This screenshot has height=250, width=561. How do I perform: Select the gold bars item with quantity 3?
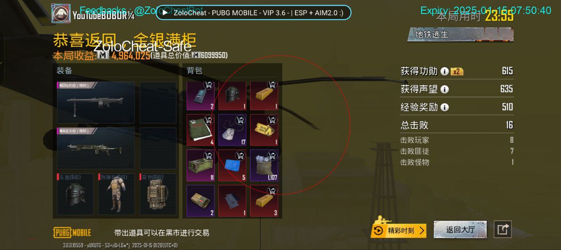click(x=264, y=201)
